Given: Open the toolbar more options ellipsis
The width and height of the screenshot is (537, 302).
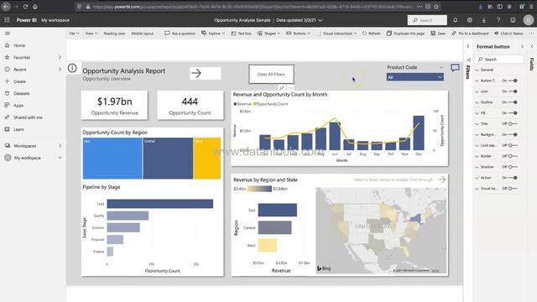Looking at the screenshot, I should [531, 34].
